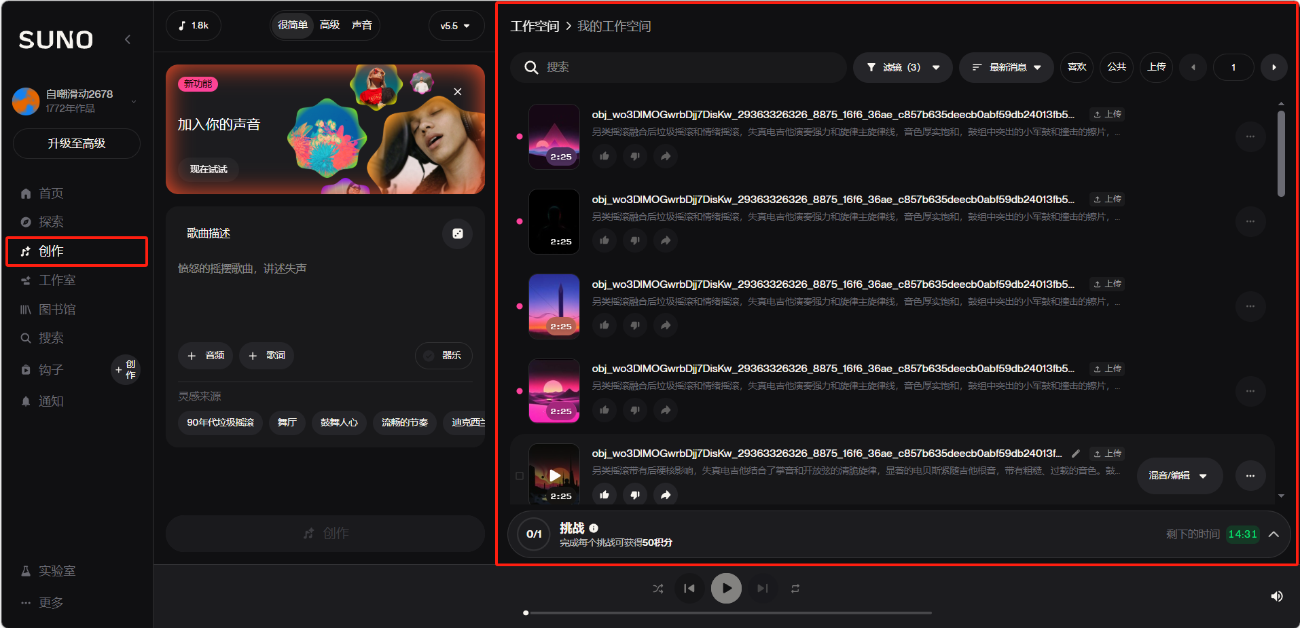
Task: Like the first song with thumbs up
Action: 604,156
